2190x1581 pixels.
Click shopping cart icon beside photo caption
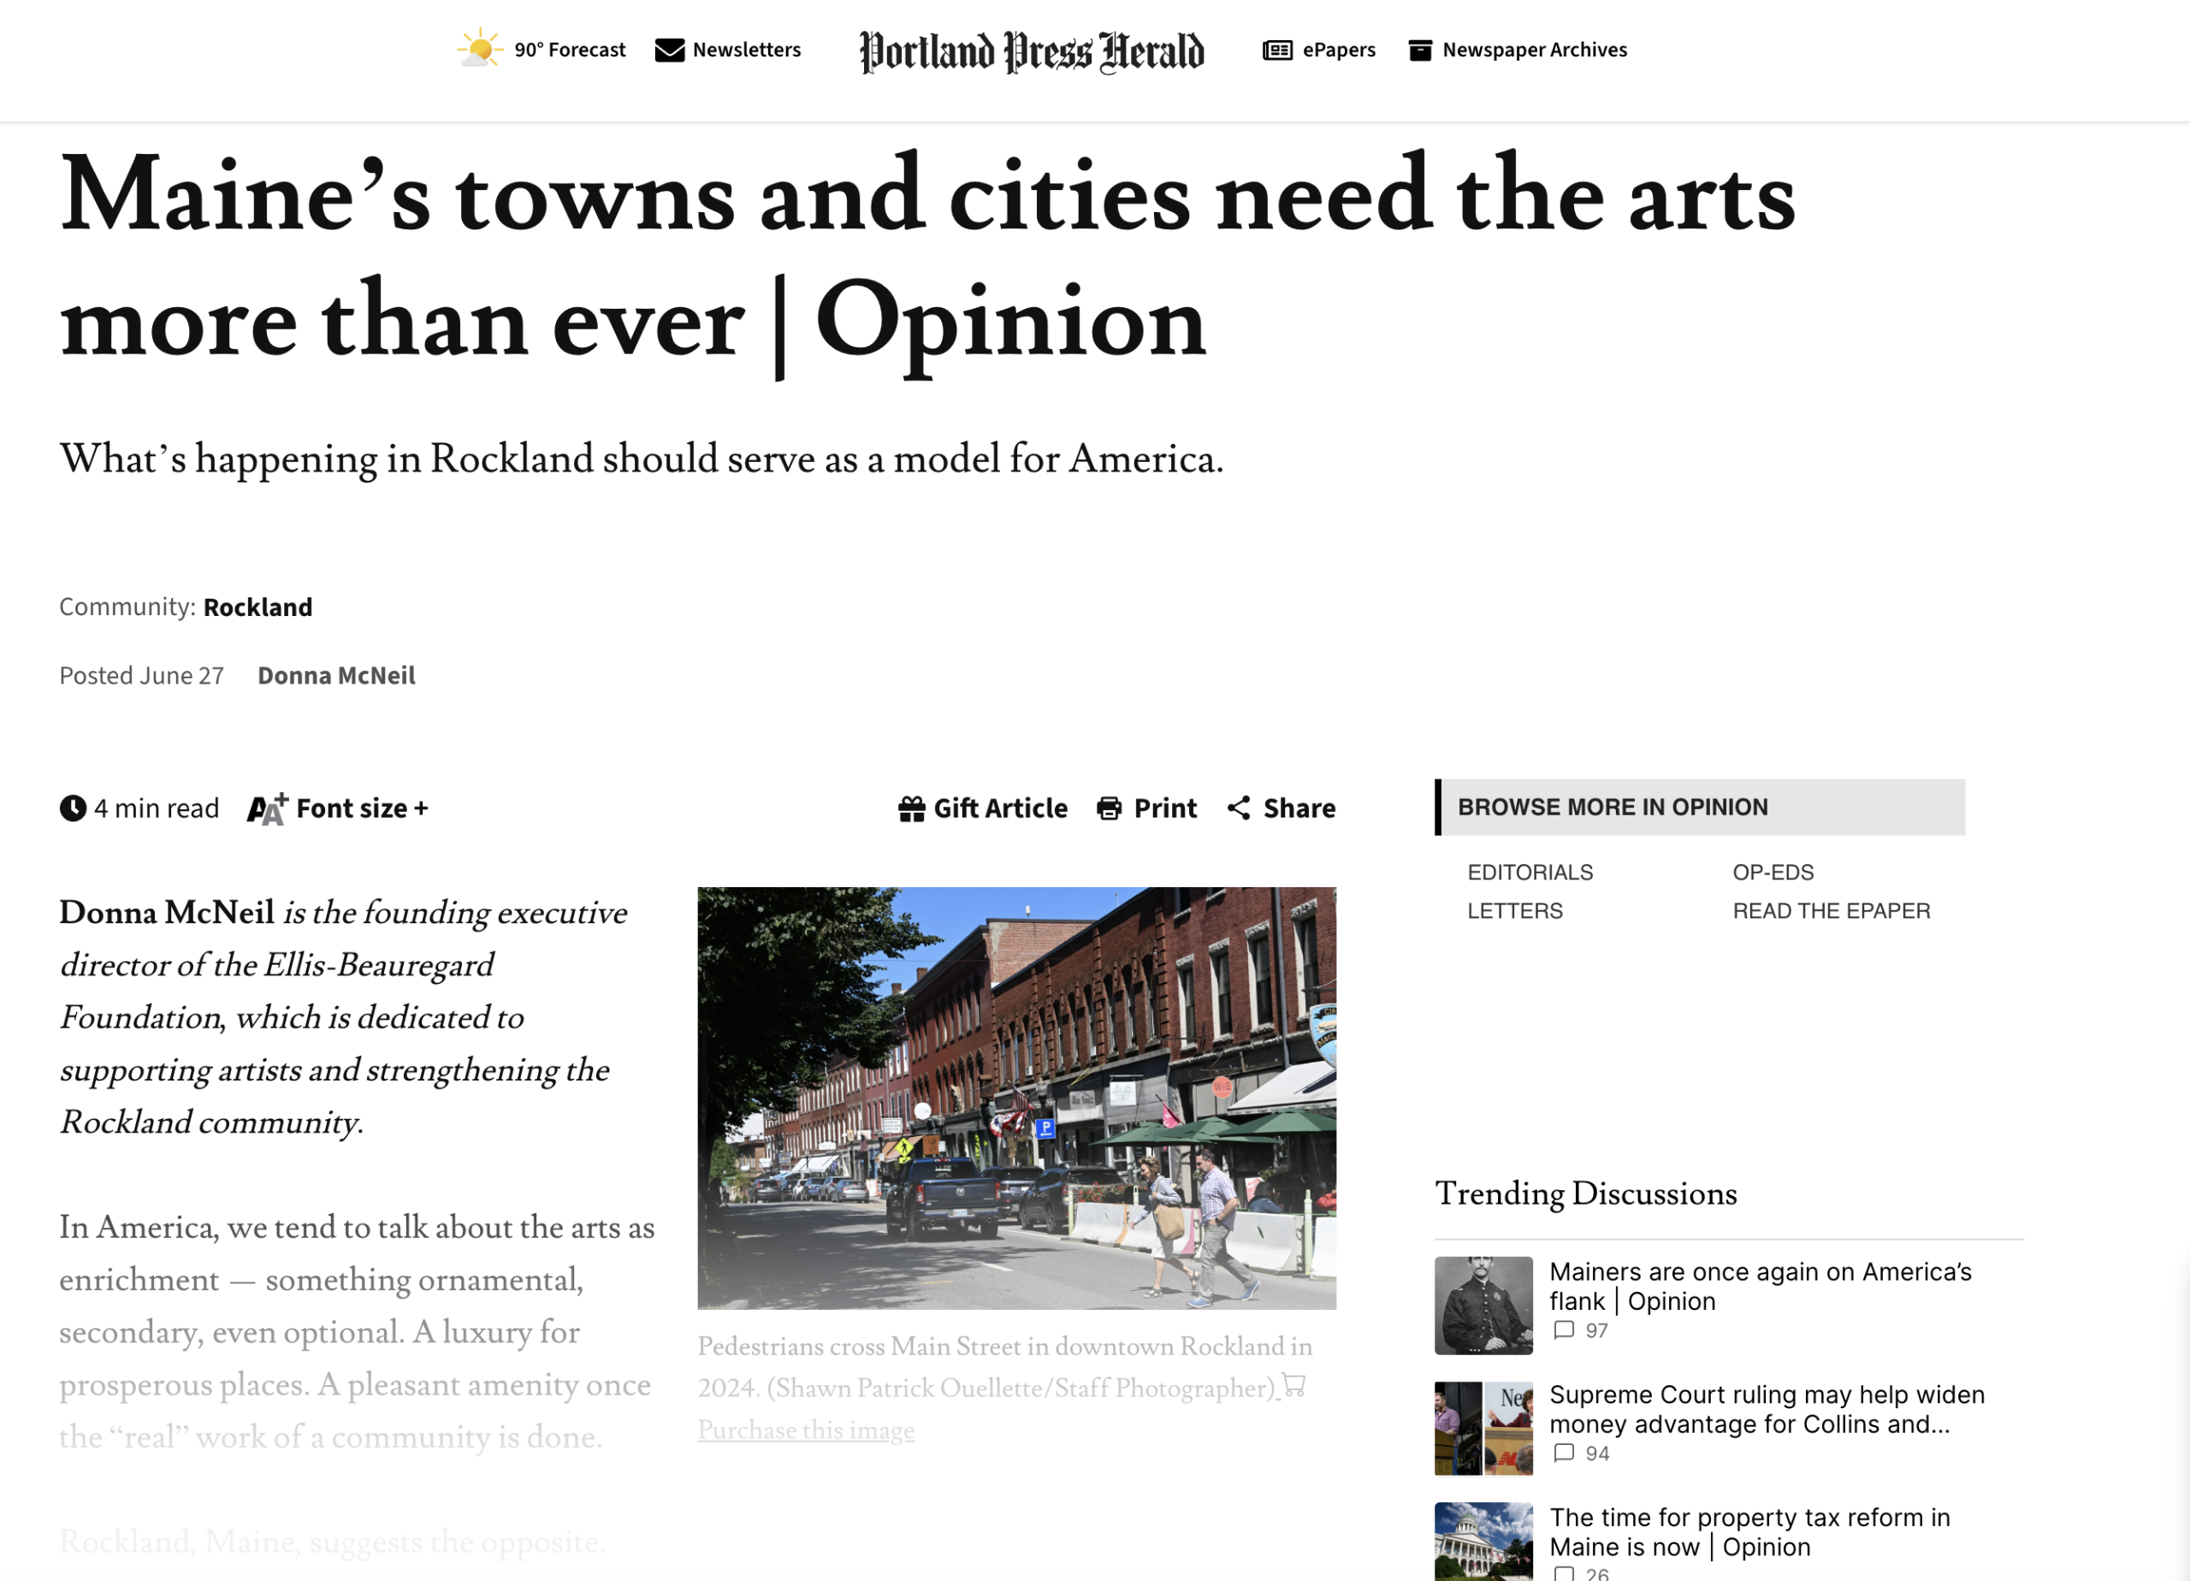[x=1294, y=1386]
